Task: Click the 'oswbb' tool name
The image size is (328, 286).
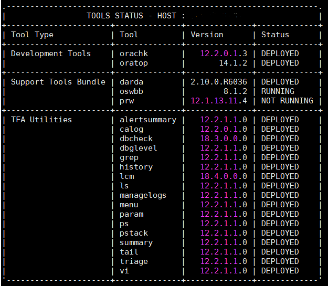Action: [131, 91]
